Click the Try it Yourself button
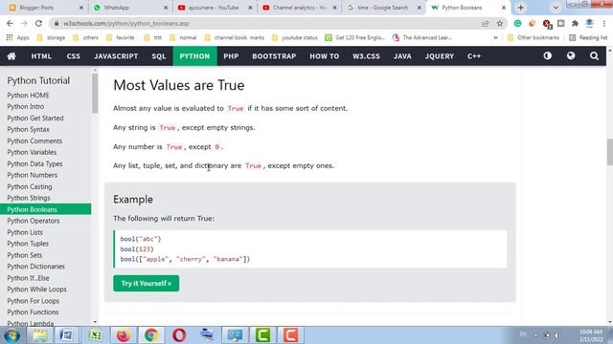 [x=147, y=283]
